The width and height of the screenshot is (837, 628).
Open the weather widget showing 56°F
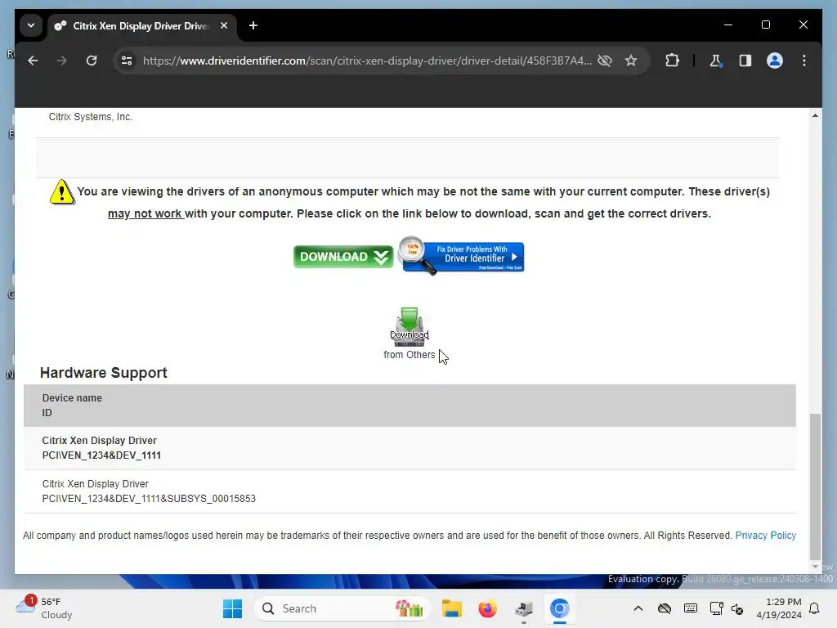[x=45, y=608]
